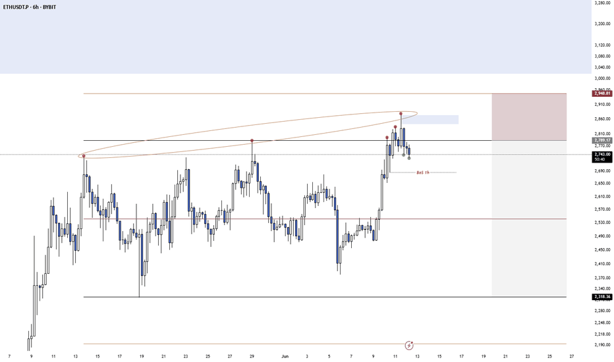Select the red stop-loss zone of short position
The image size is (614, 362).
(x=529, y=117)
